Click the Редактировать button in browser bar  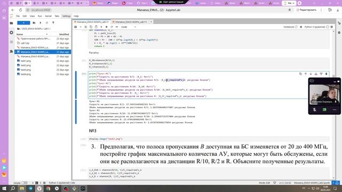[306, 10]
